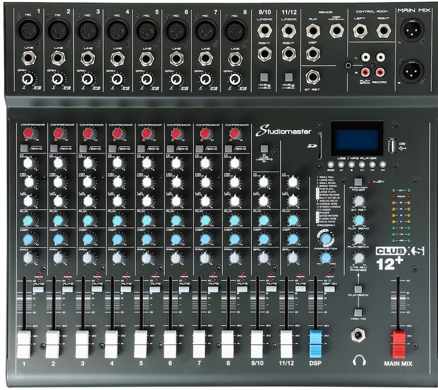This screenshot has width=438, height=390.
Task: Select the DSP PROGRAM selector knob
Action: coord(326,238)
